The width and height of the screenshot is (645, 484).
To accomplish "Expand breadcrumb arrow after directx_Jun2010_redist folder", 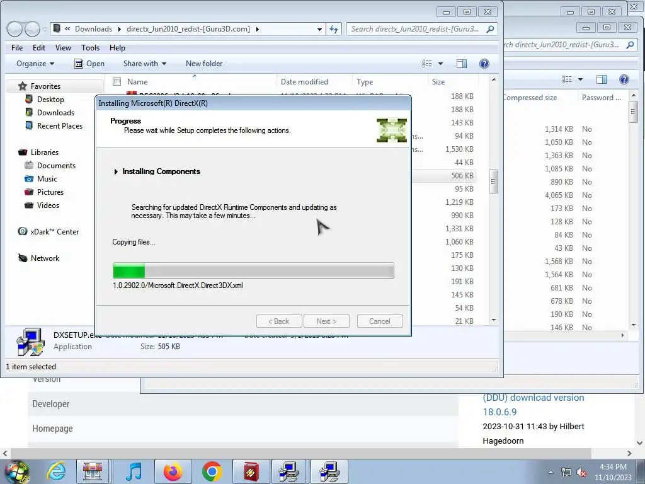I will pyautogui.click(x=258, y=29).
